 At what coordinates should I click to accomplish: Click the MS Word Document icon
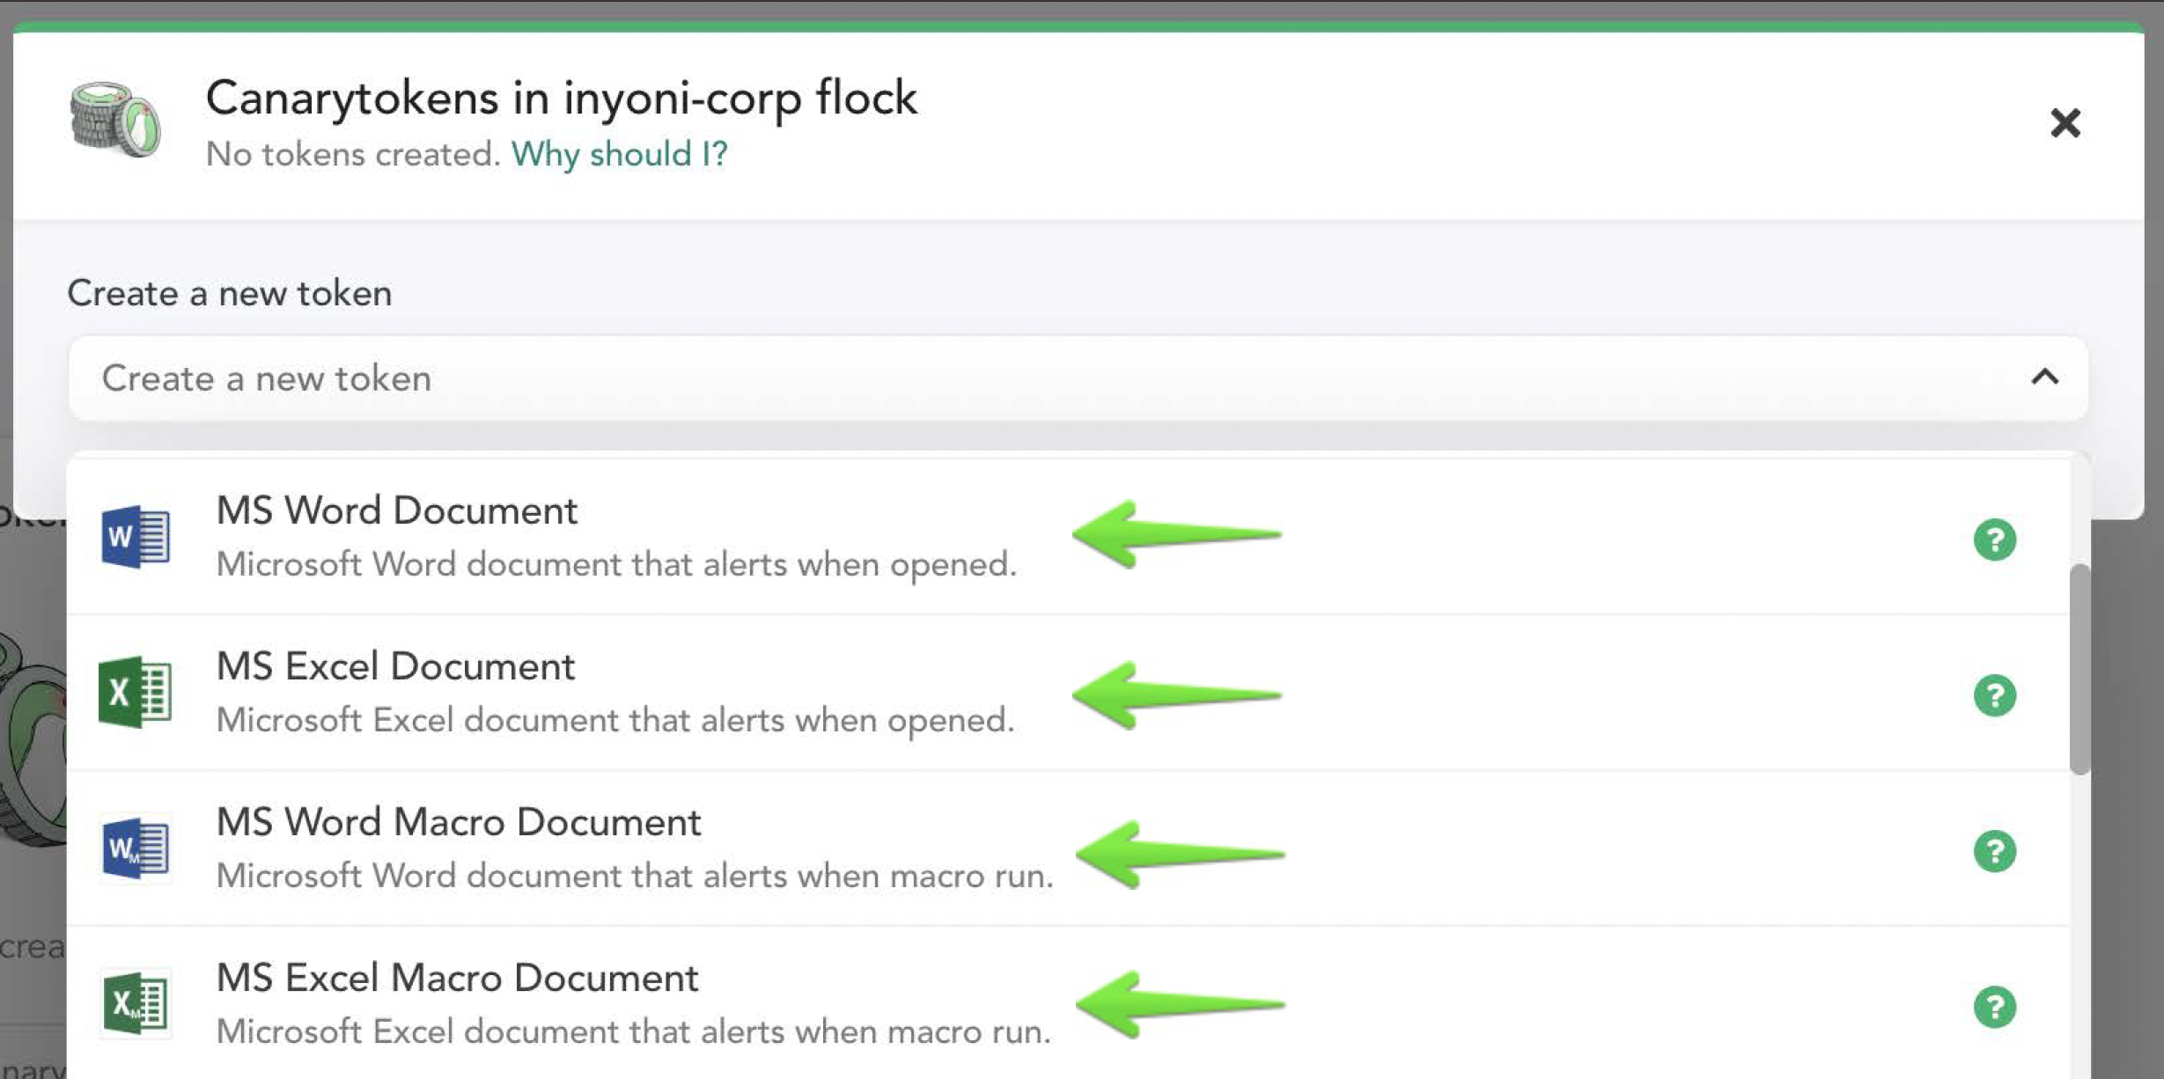click(x=136, y=537)
